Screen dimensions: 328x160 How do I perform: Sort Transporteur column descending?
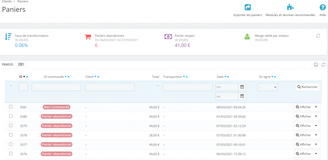click(184, 77)
